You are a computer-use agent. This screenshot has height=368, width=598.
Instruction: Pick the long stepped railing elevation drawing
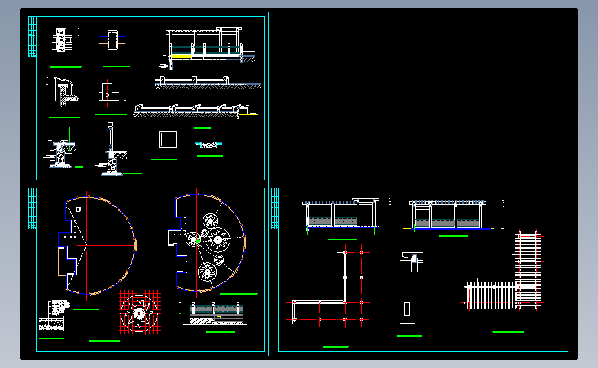[195, 110]
